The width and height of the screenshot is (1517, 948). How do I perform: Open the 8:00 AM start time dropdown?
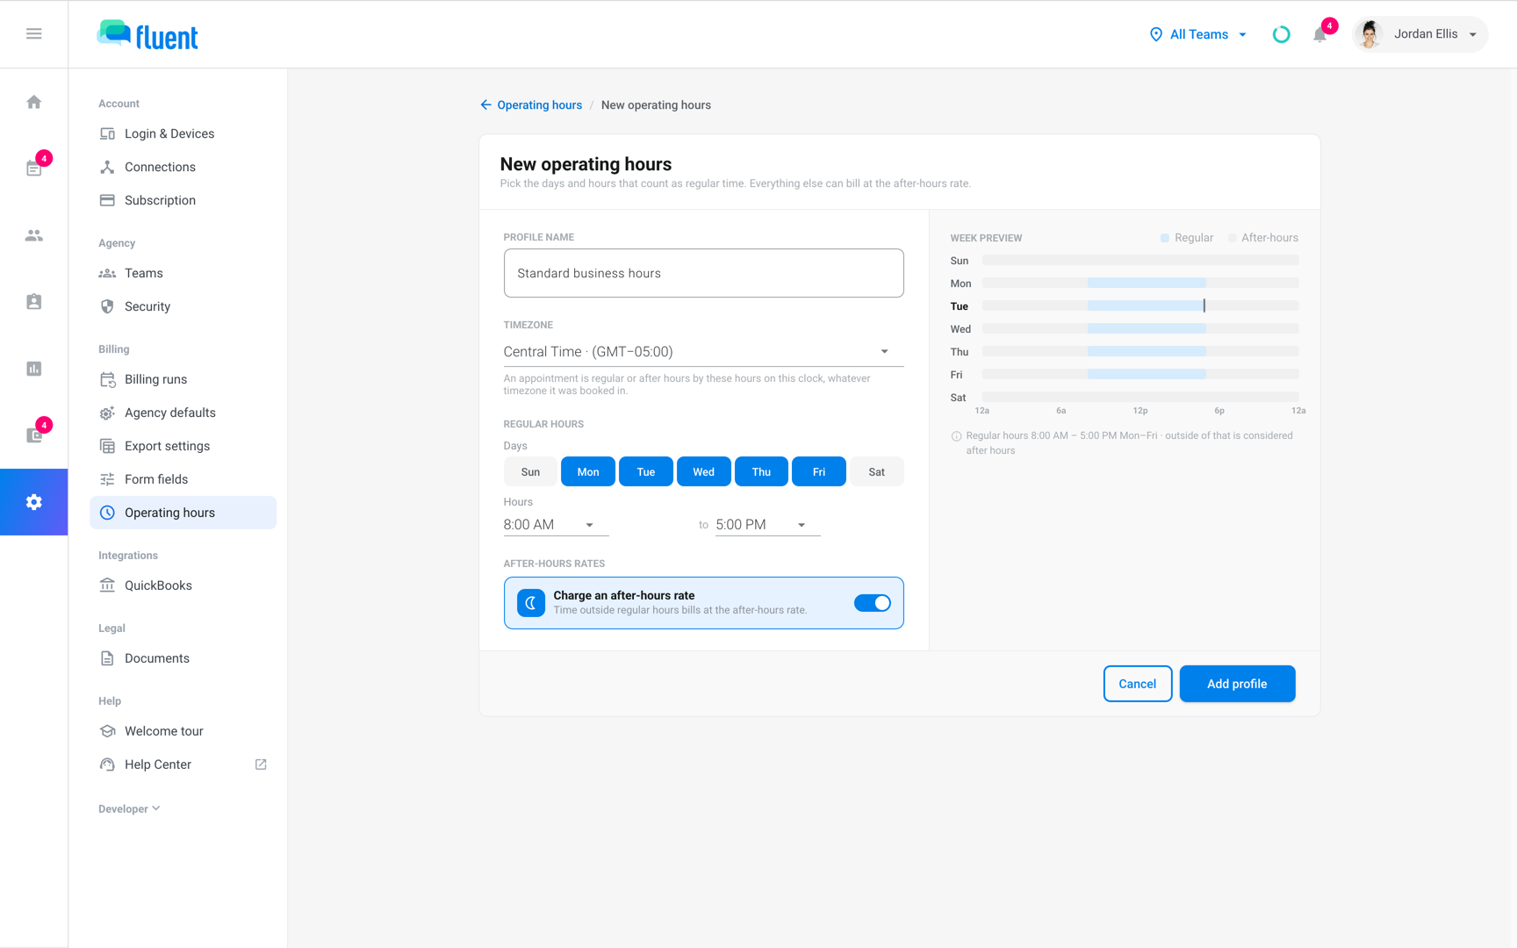click(556, 524)
